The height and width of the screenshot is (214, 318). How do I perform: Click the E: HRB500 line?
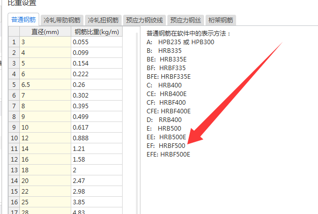tap(164, 129)
